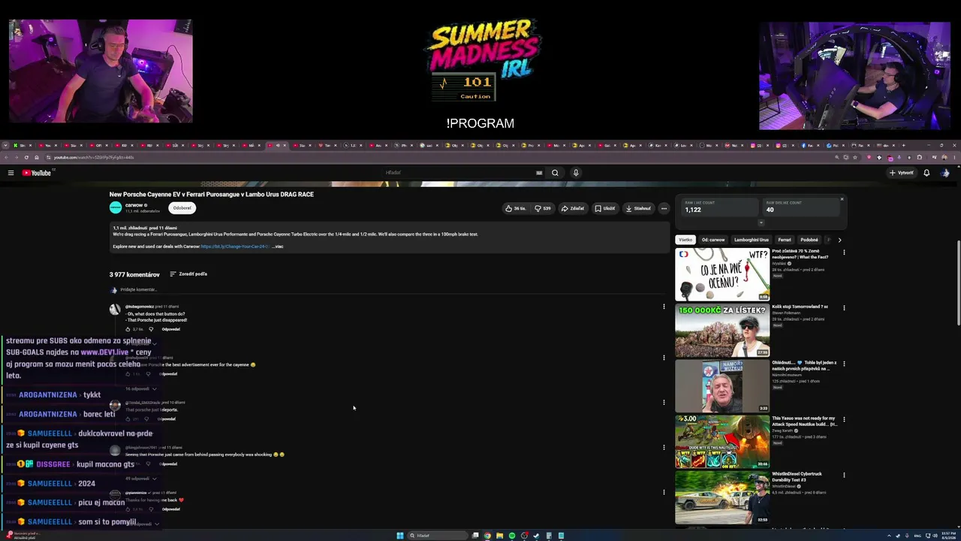
Task: Open File Explorer from the taskbar
Action: tap(499, 536)
